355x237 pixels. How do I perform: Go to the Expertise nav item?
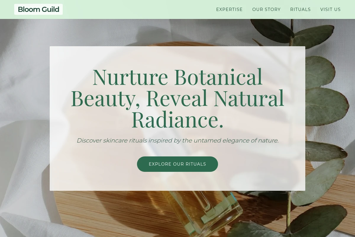coord(229,9)
